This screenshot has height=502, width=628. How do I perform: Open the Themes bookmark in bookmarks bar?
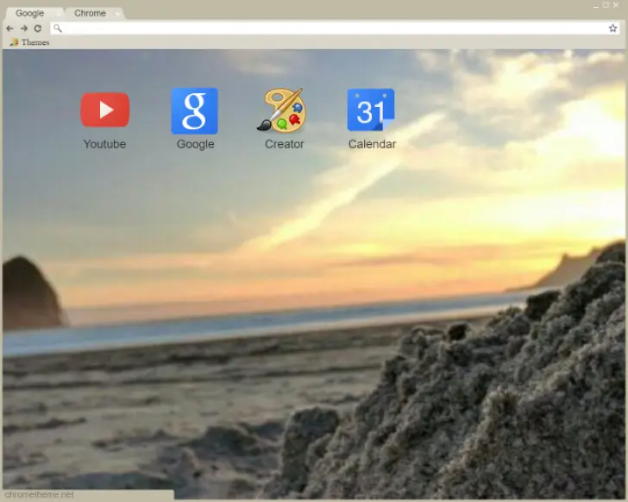29,42
